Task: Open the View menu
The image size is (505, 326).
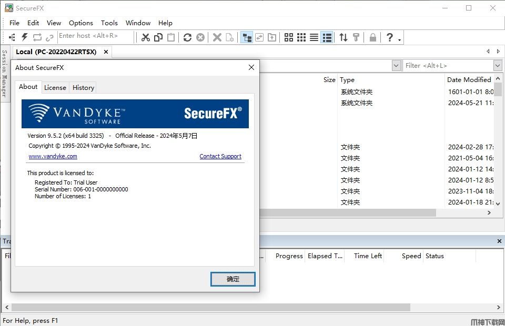Action: pyautogui.click(x=54, y=23)
